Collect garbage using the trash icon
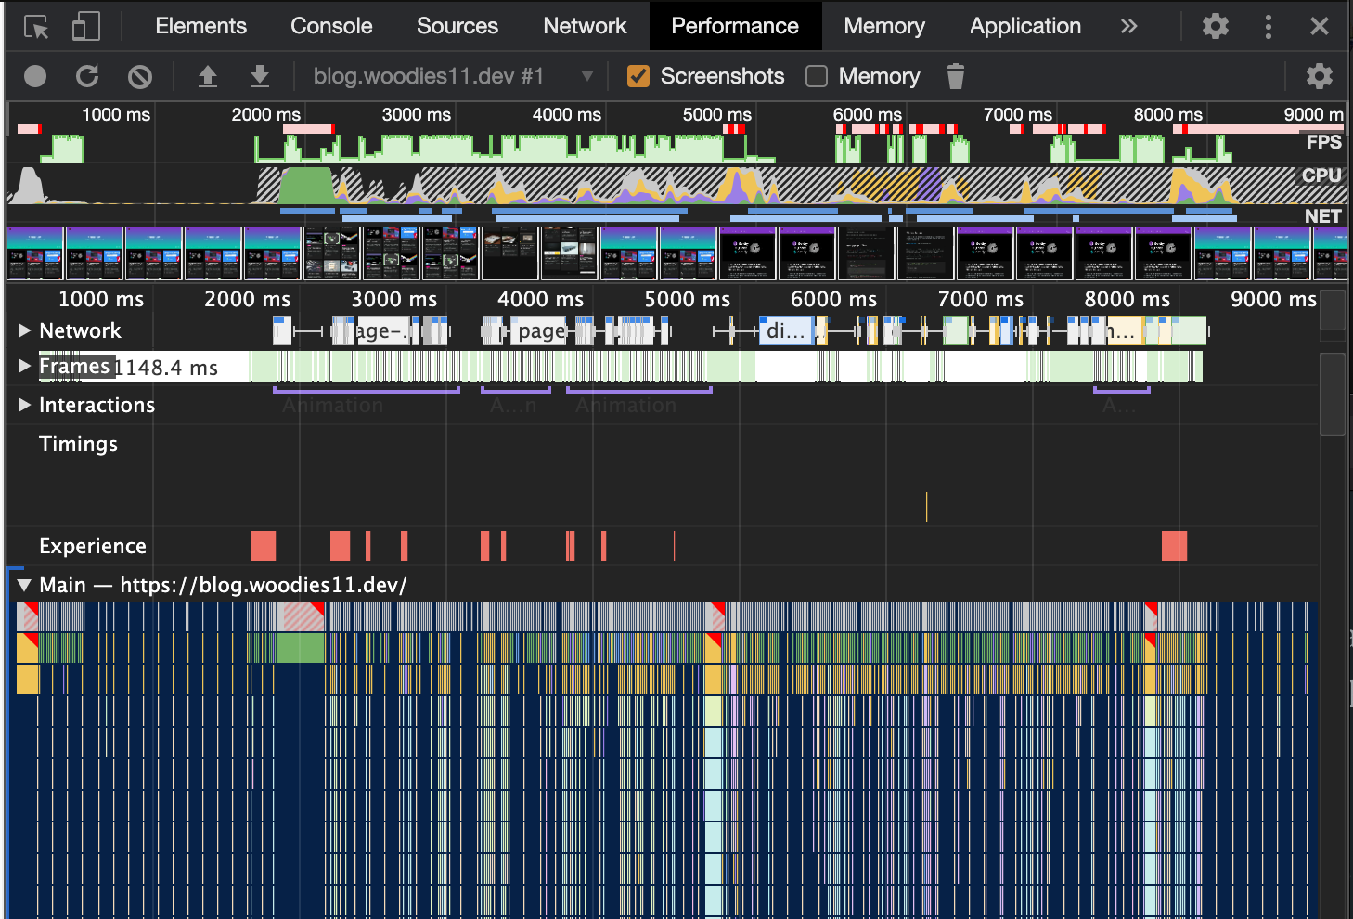Viewport: 1353px width, 919px height. click(x=956, y=76)
